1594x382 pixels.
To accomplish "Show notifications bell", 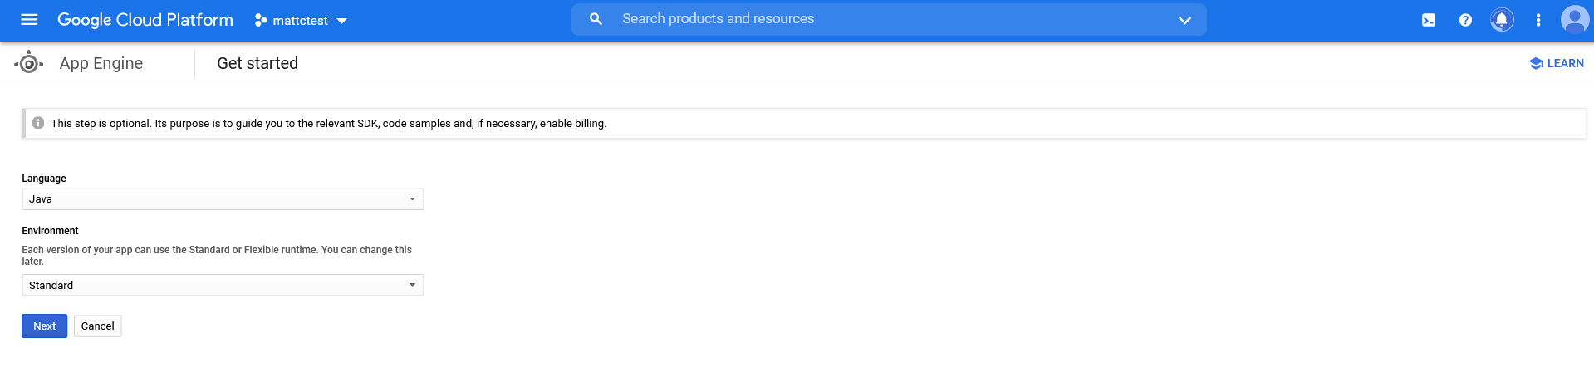I will (x=1502, y=20).
